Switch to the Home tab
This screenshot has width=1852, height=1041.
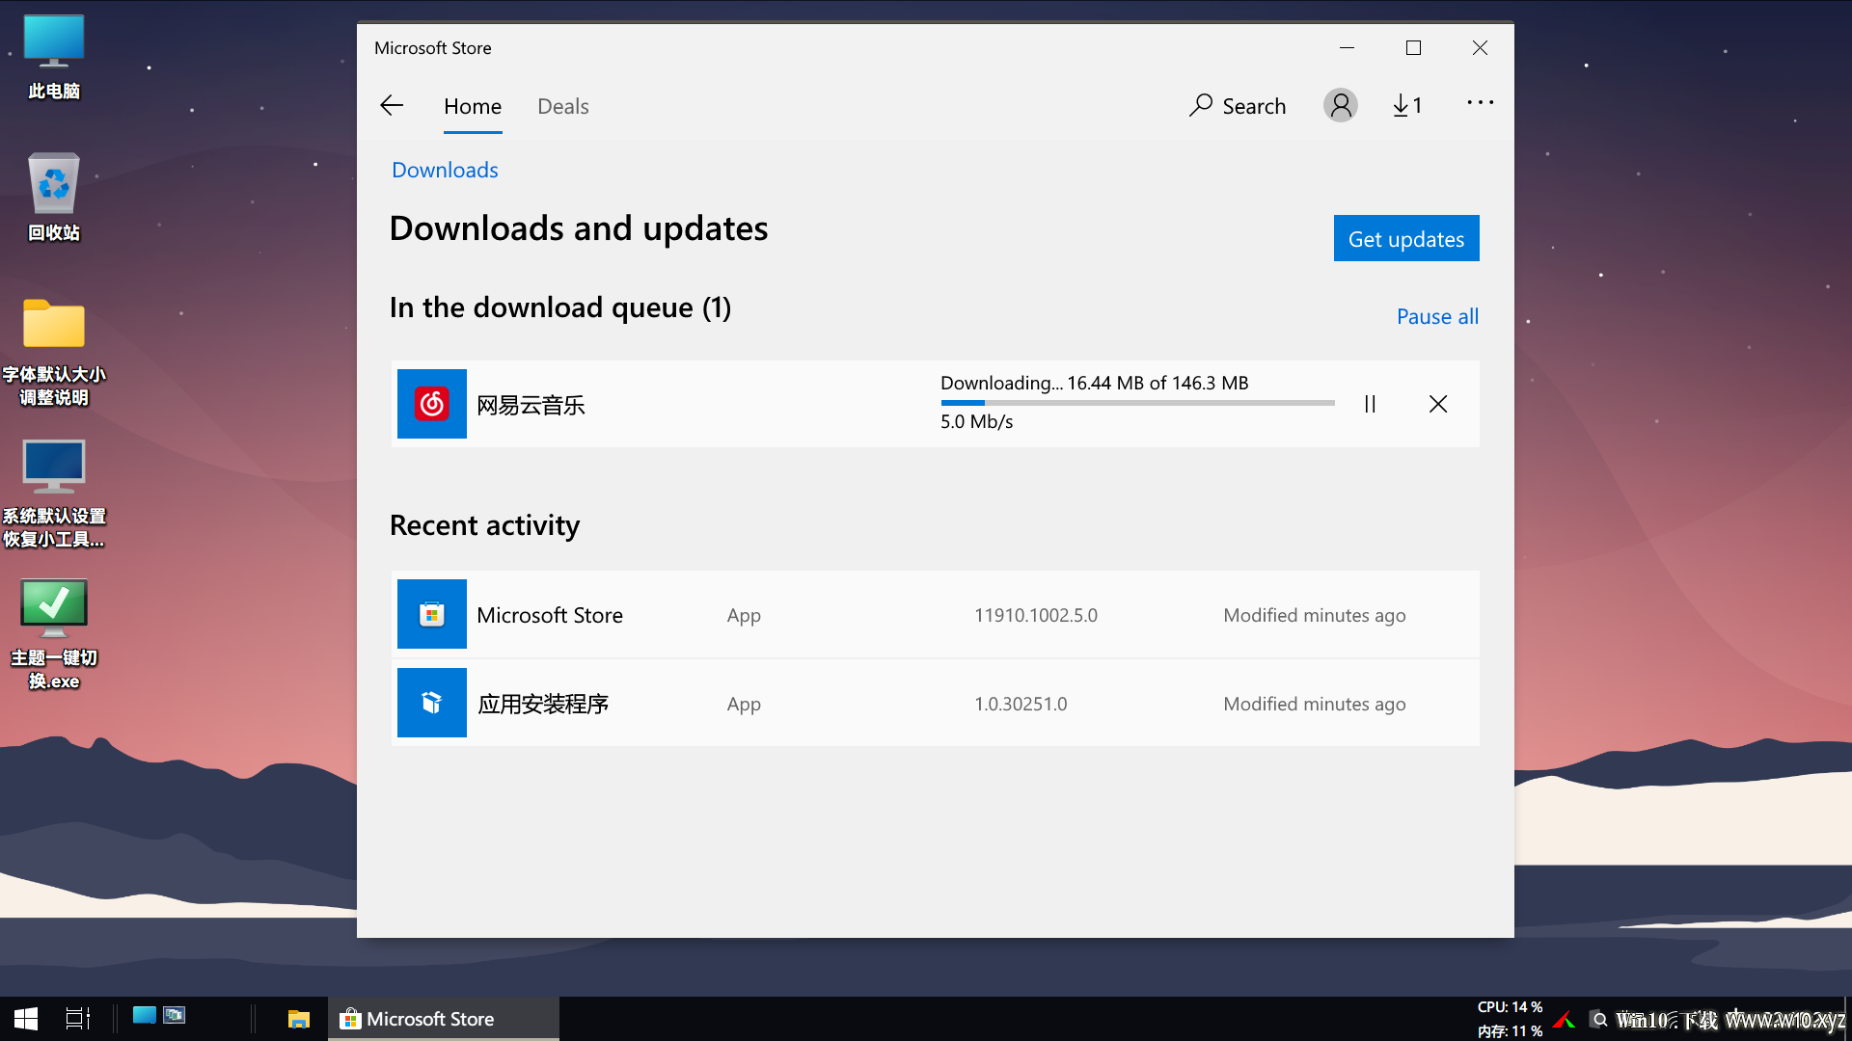pyautogui.click(x=473, y=106)
